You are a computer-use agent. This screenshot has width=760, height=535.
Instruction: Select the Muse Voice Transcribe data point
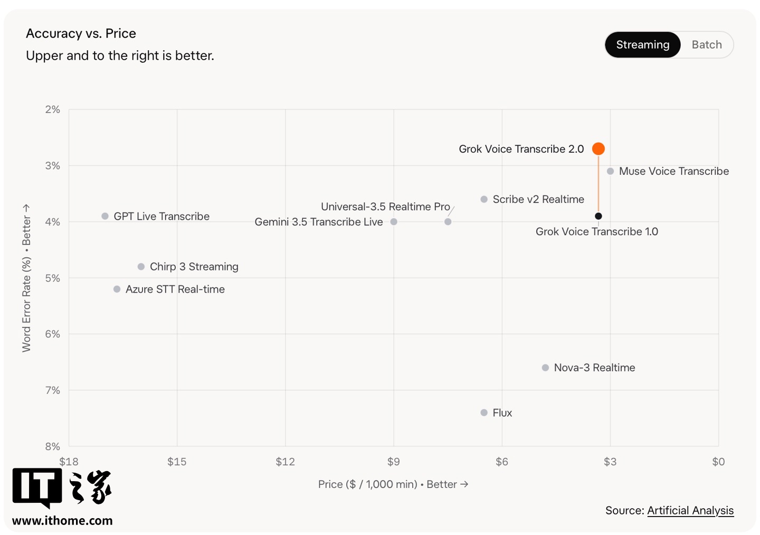tap(610, 171)
